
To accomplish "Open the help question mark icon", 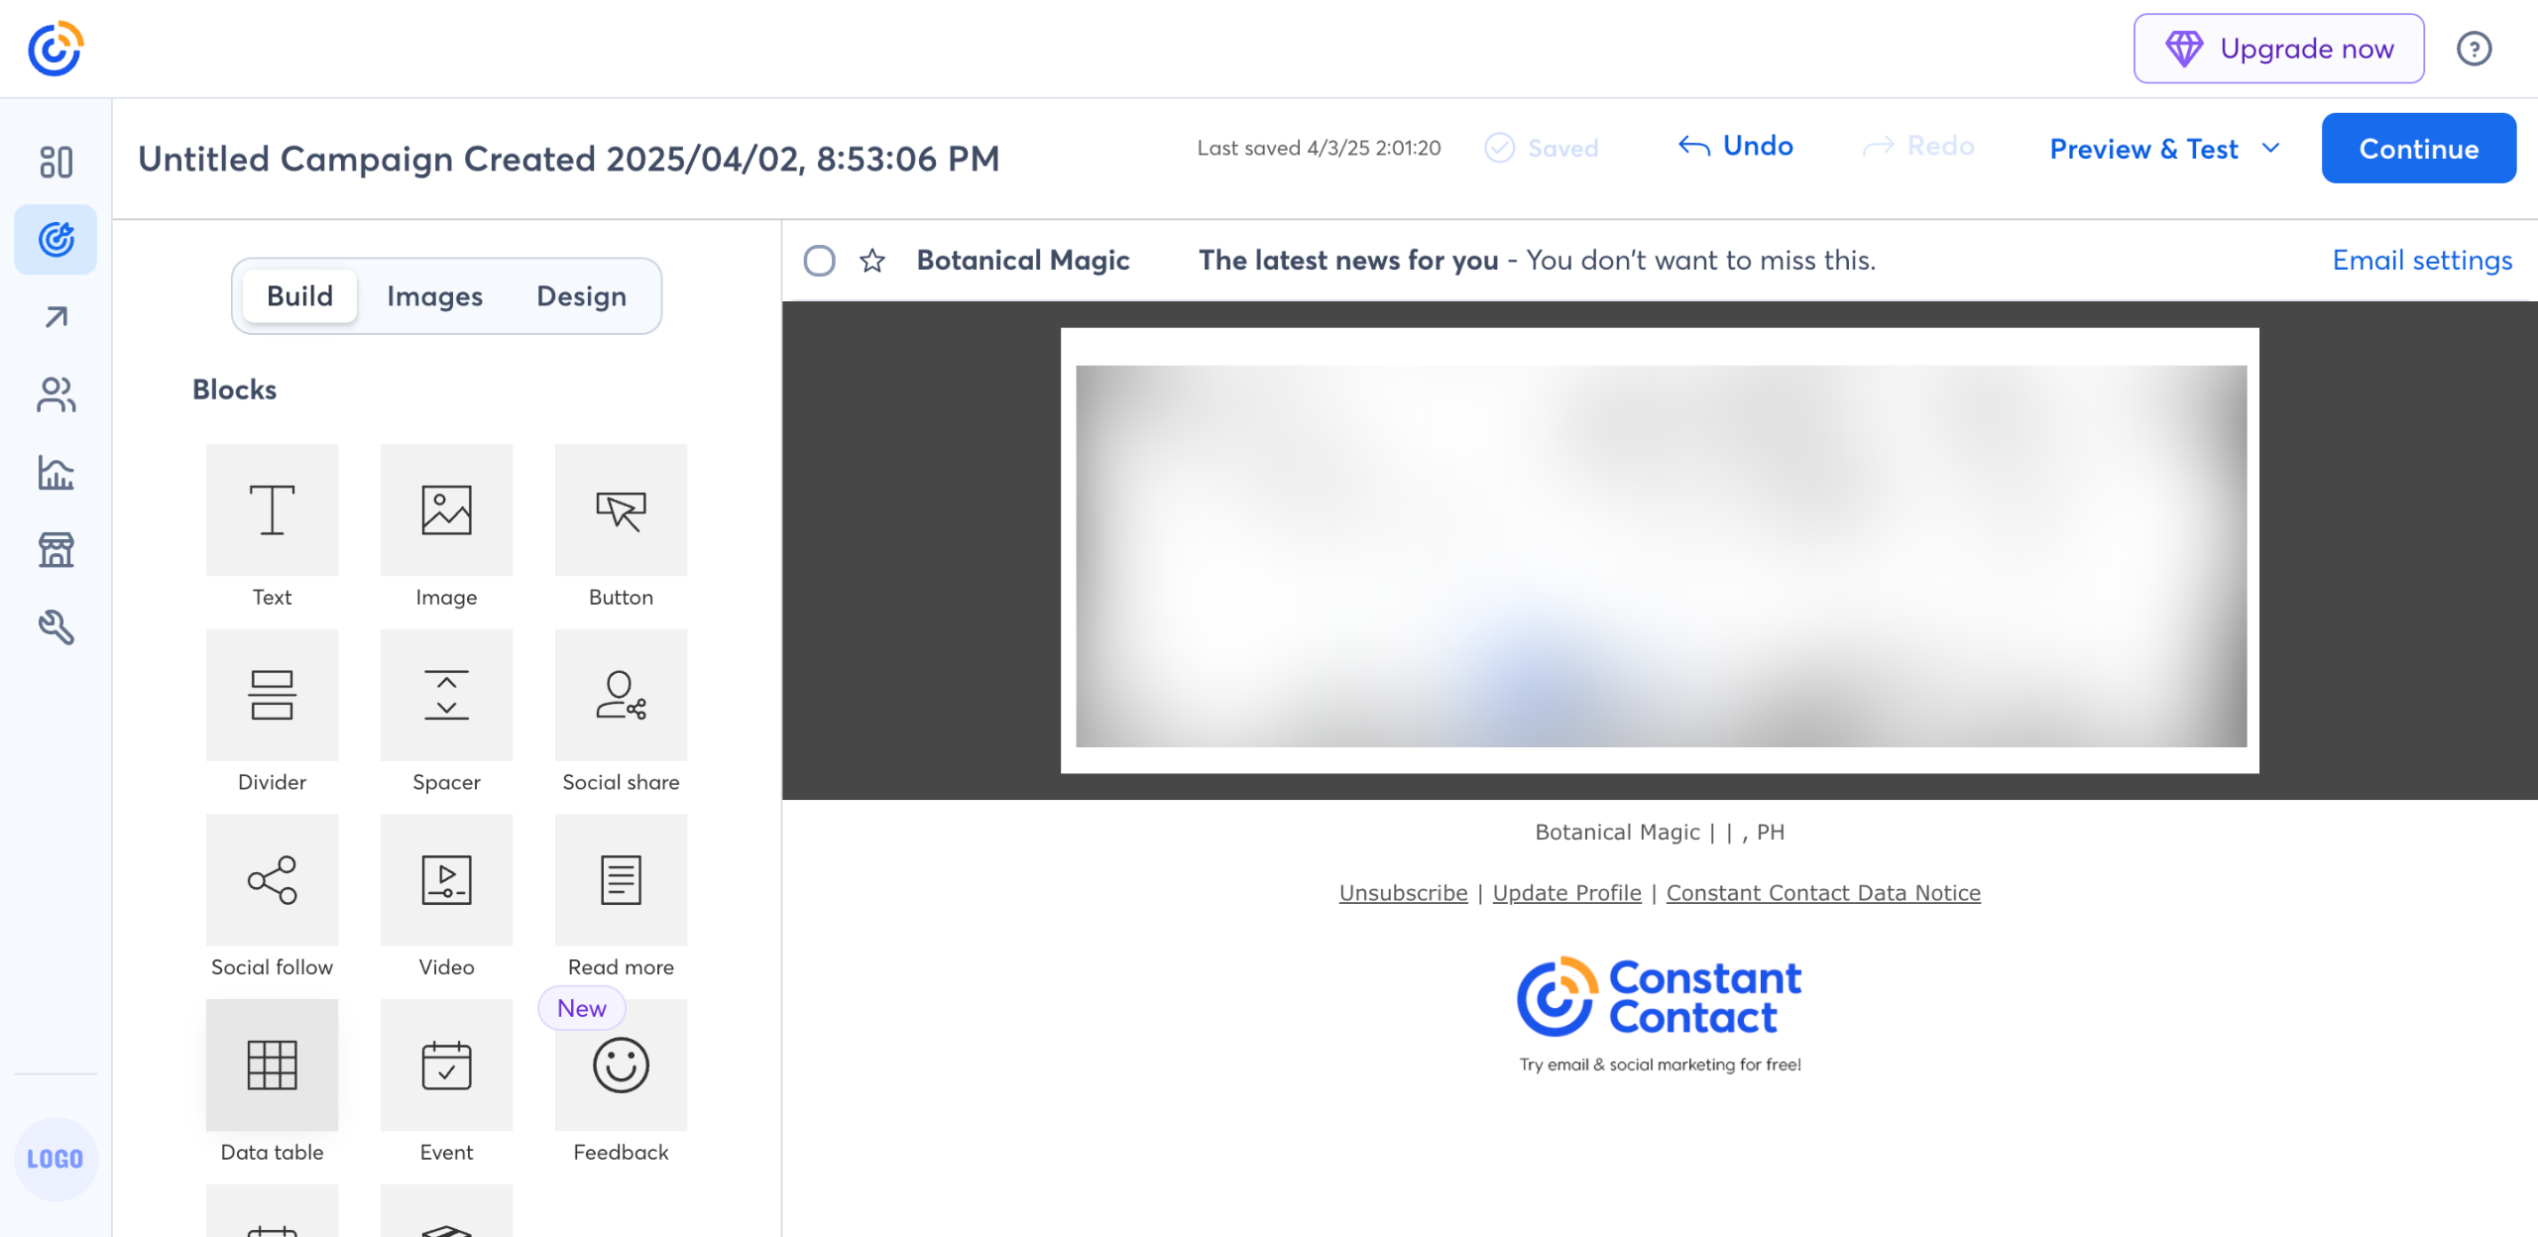I will (x=2474, y=49).
